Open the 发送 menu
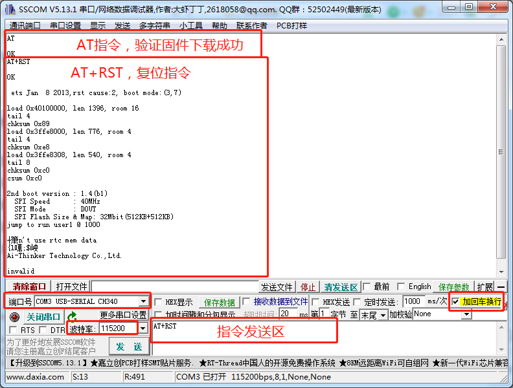This screenshot has height=388, width=513. tap(122, 25)
